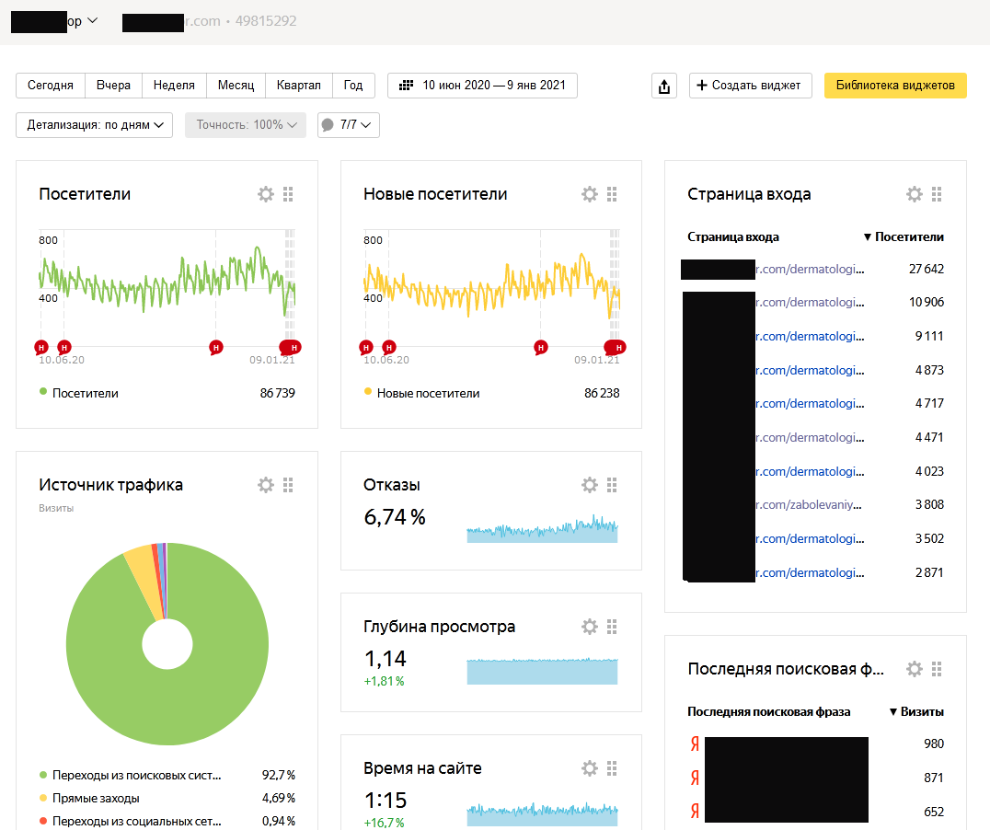Open settings gear of Посетители widget
Screen dimensions: 990x830
coord(266,194)
